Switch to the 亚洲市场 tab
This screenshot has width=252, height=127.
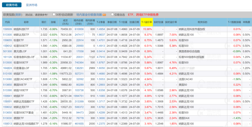point(32,5)
